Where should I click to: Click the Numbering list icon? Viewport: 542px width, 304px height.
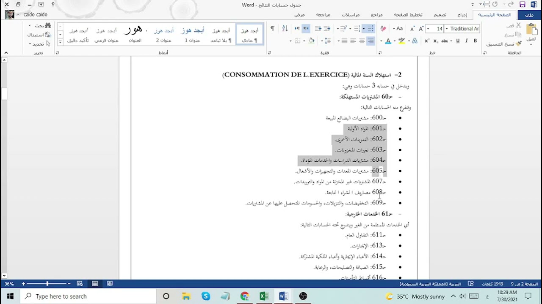pyautogui.click(x=357, y=29)
